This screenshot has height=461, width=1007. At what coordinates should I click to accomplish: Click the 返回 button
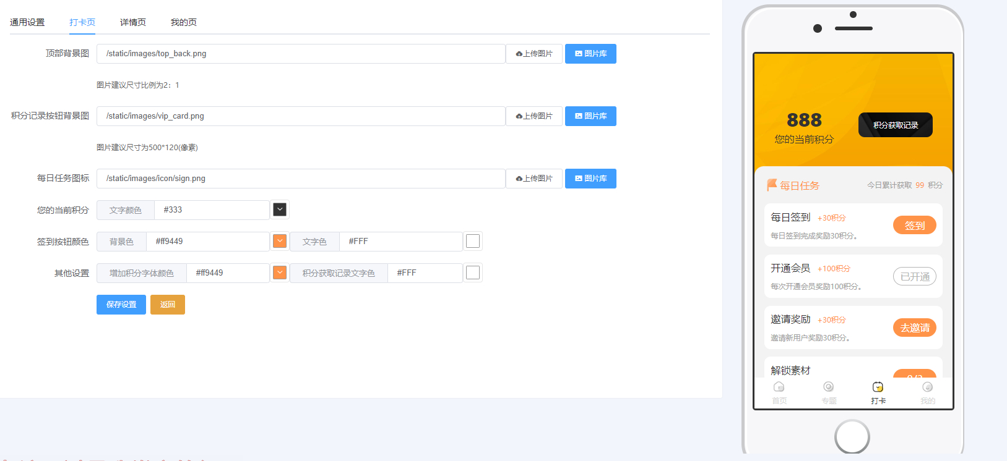[x=168, y=305]
